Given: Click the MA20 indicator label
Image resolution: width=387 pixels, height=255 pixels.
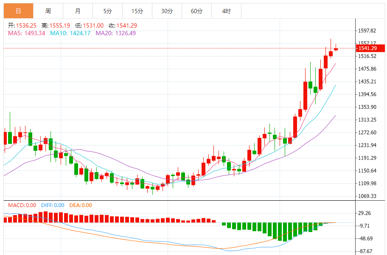Looking at the screenshot, I should click(115, 33).
